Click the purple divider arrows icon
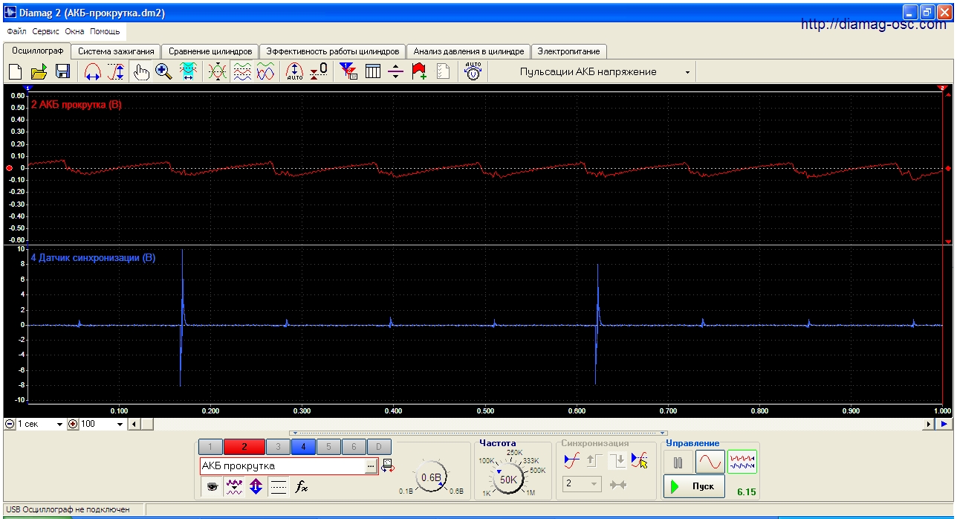 point(395,71)
